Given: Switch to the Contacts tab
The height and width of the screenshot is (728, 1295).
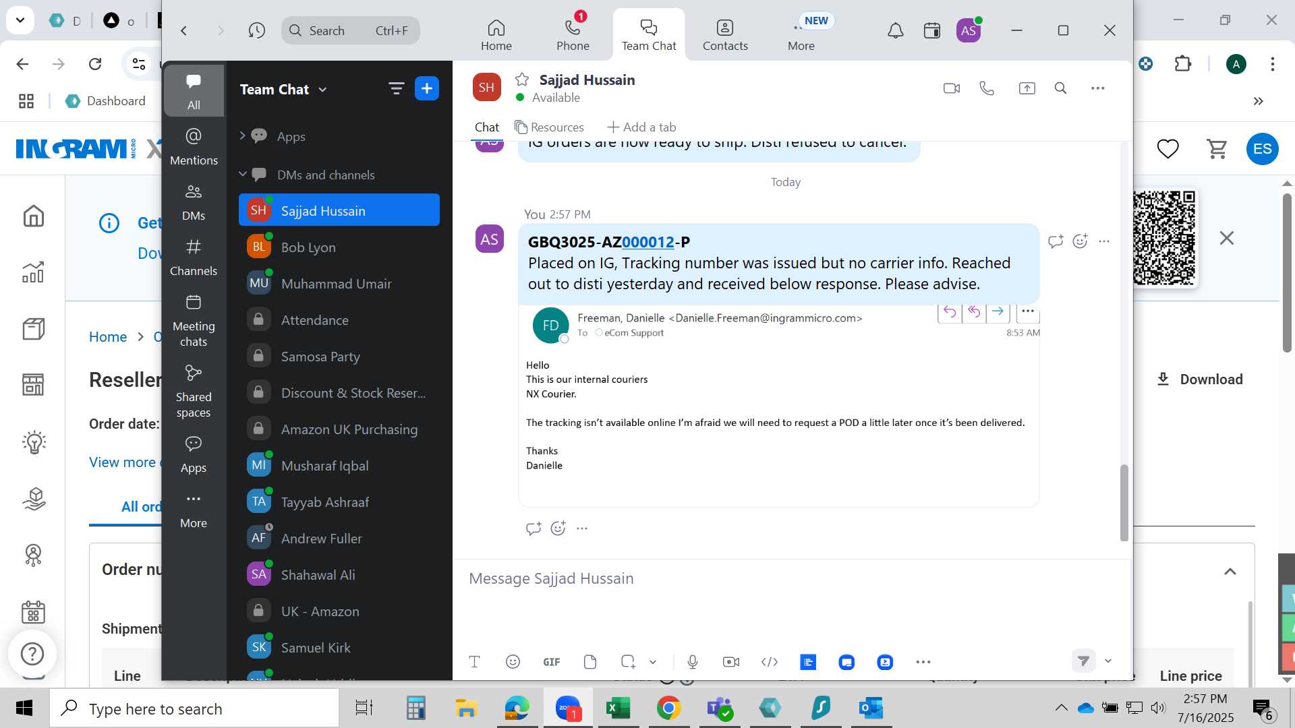Looking at the screenshot, I should pyautogui.click(x=725, y=34).
